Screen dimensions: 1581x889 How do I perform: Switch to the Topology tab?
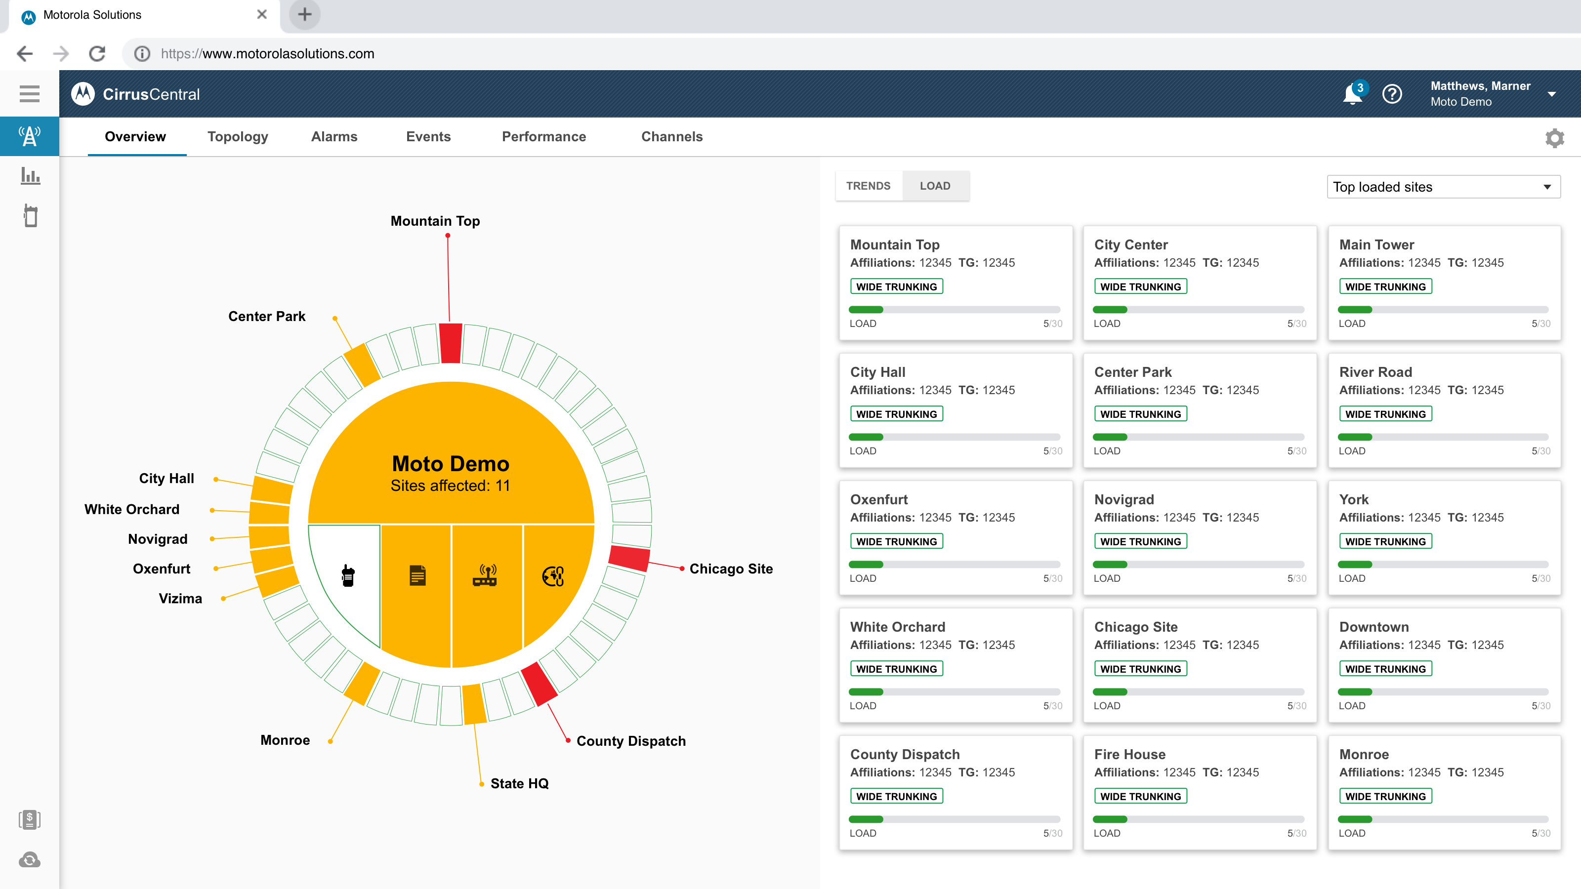[x=238, y=137]
